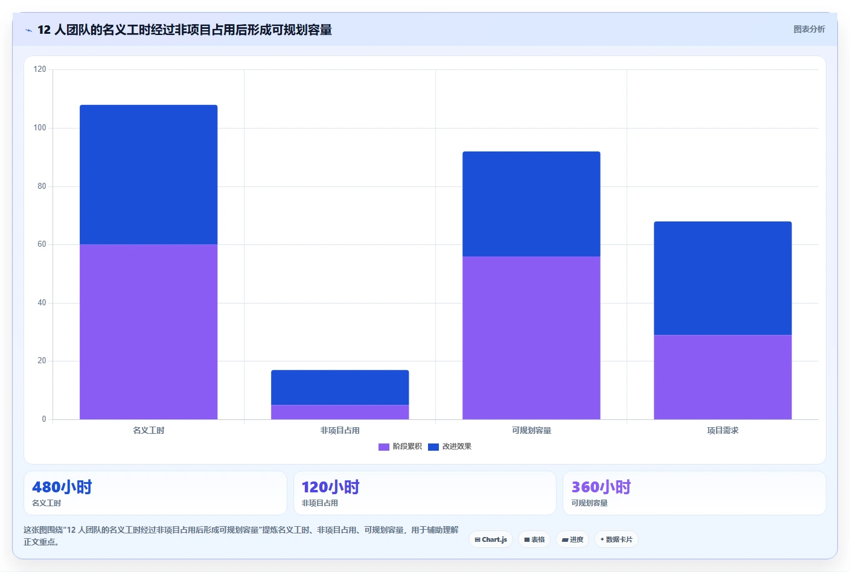850x572 pixels.
Task: Click the 非项目占用 caption under 120小时
Action: [x=320, y=503]
